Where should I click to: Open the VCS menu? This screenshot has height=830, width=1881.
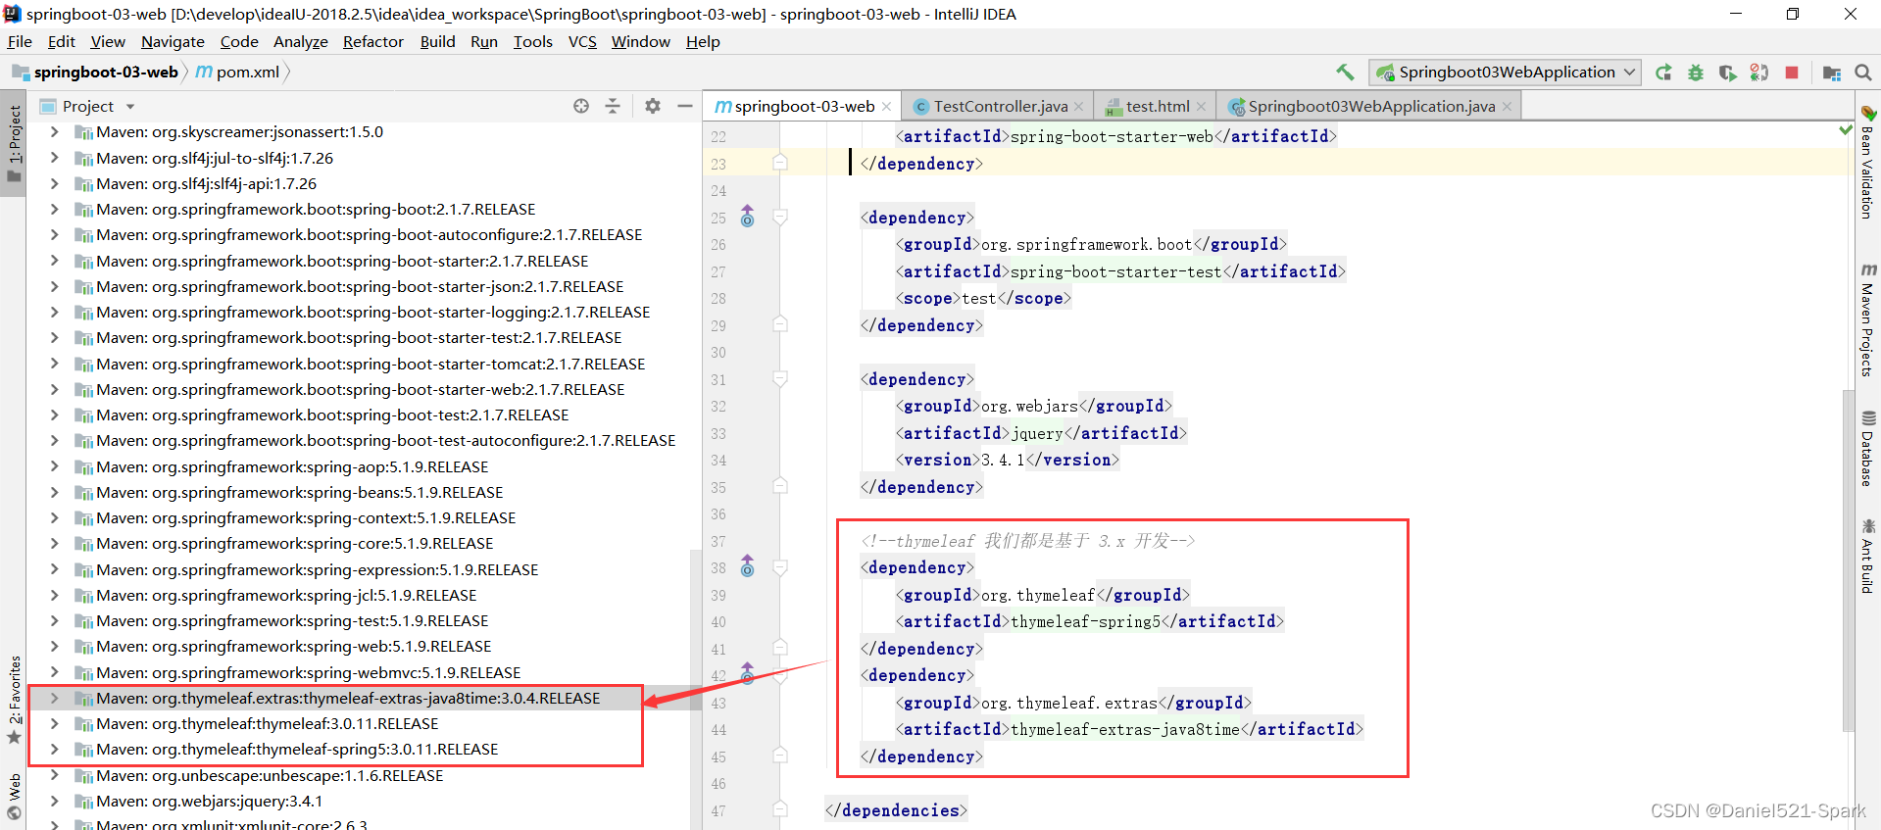click(x=582, y=41)
